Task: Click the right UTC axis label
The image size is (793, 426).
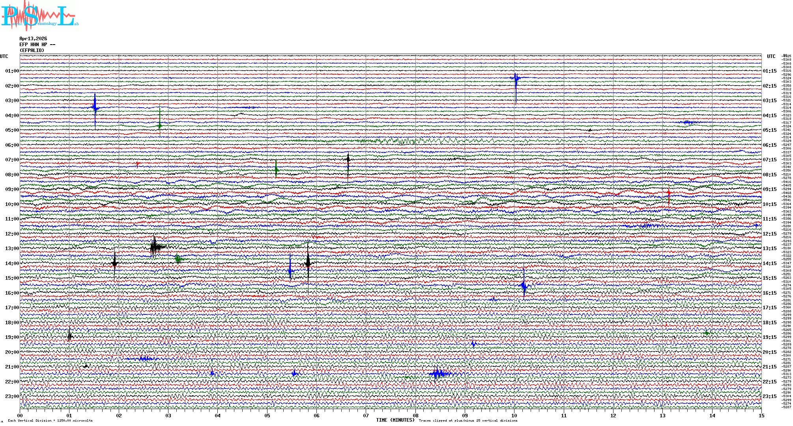Action: pyautogui.click(x=771, y=56)
